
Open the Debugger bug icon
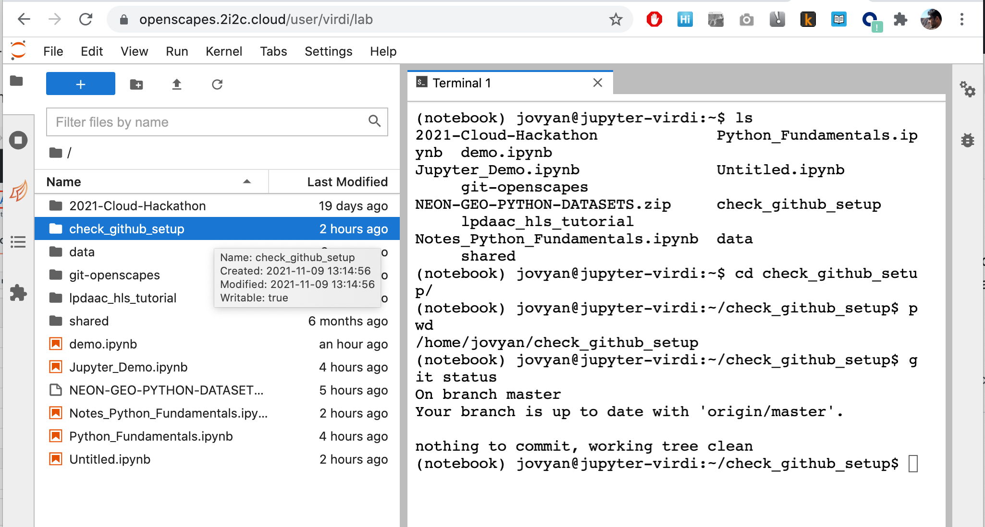coord(967,140)
